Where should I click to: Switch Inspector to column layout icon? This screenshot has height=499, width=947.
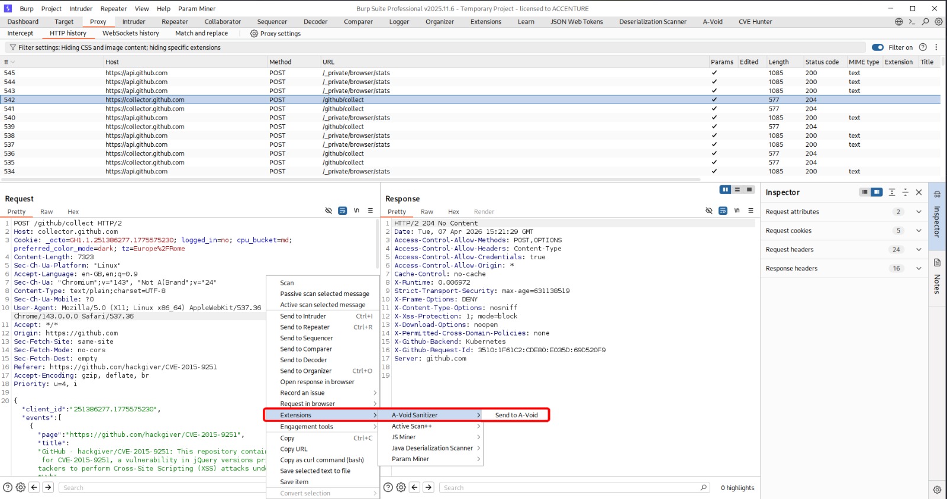(x=877, y=192)
